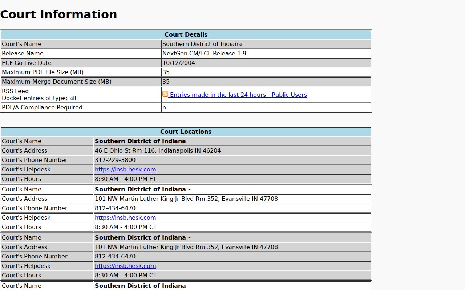Click the Maximum PDF File Size value 35
The image size is (465, 290).
pos(166,72)
